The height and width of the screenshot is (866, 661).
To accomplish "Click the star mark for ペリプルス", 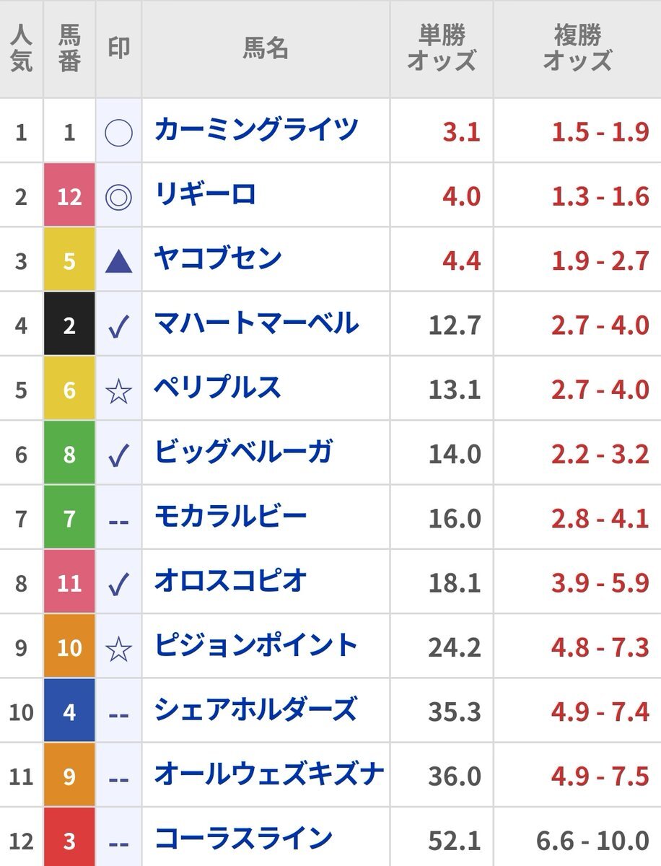I will click(x=118, y=390).
